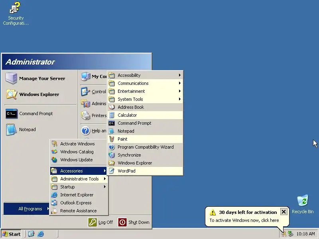Click '30 days left for activation' title
The image size is (319, 239).
point(248,212)
